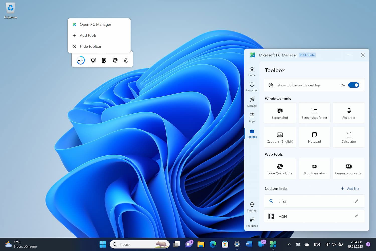Image resolution: width=376 pixels, height=251 pixels.
Task: Switch to the Storage tab
Action: click(x=252, y=102)
